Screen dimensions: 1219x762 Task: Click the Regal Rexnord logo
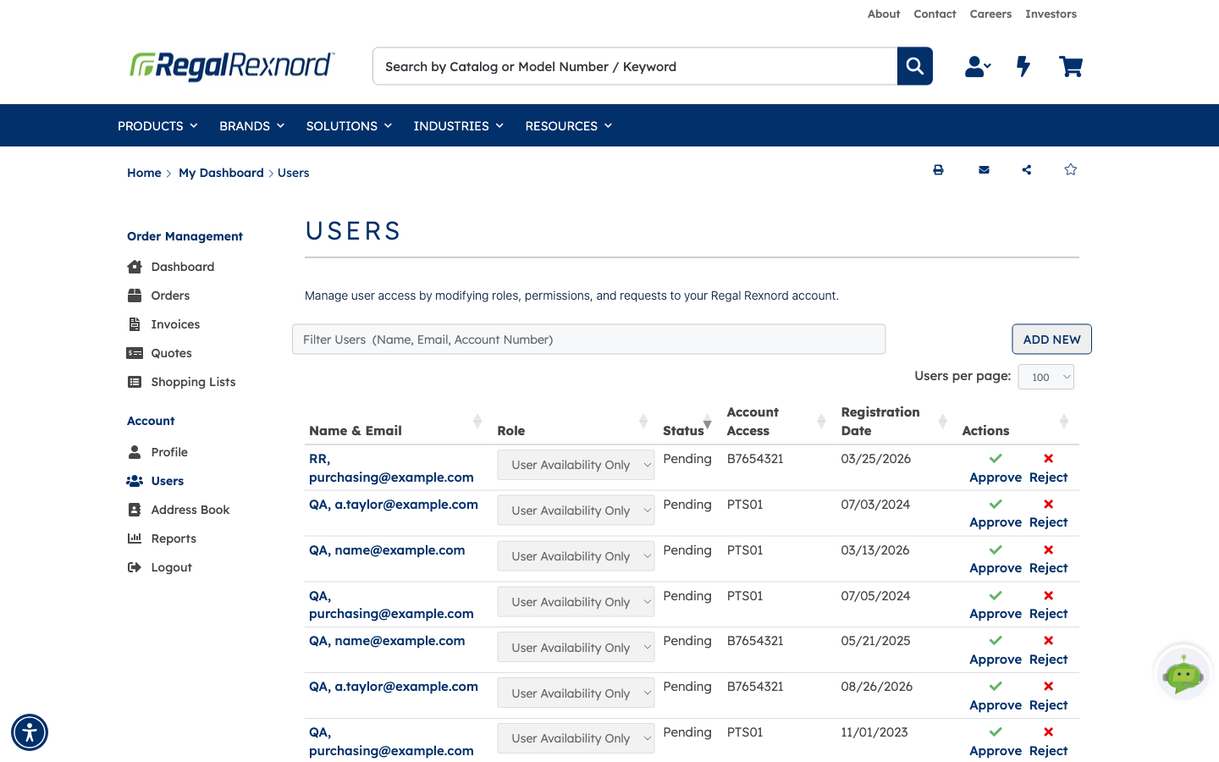[232, 66]
